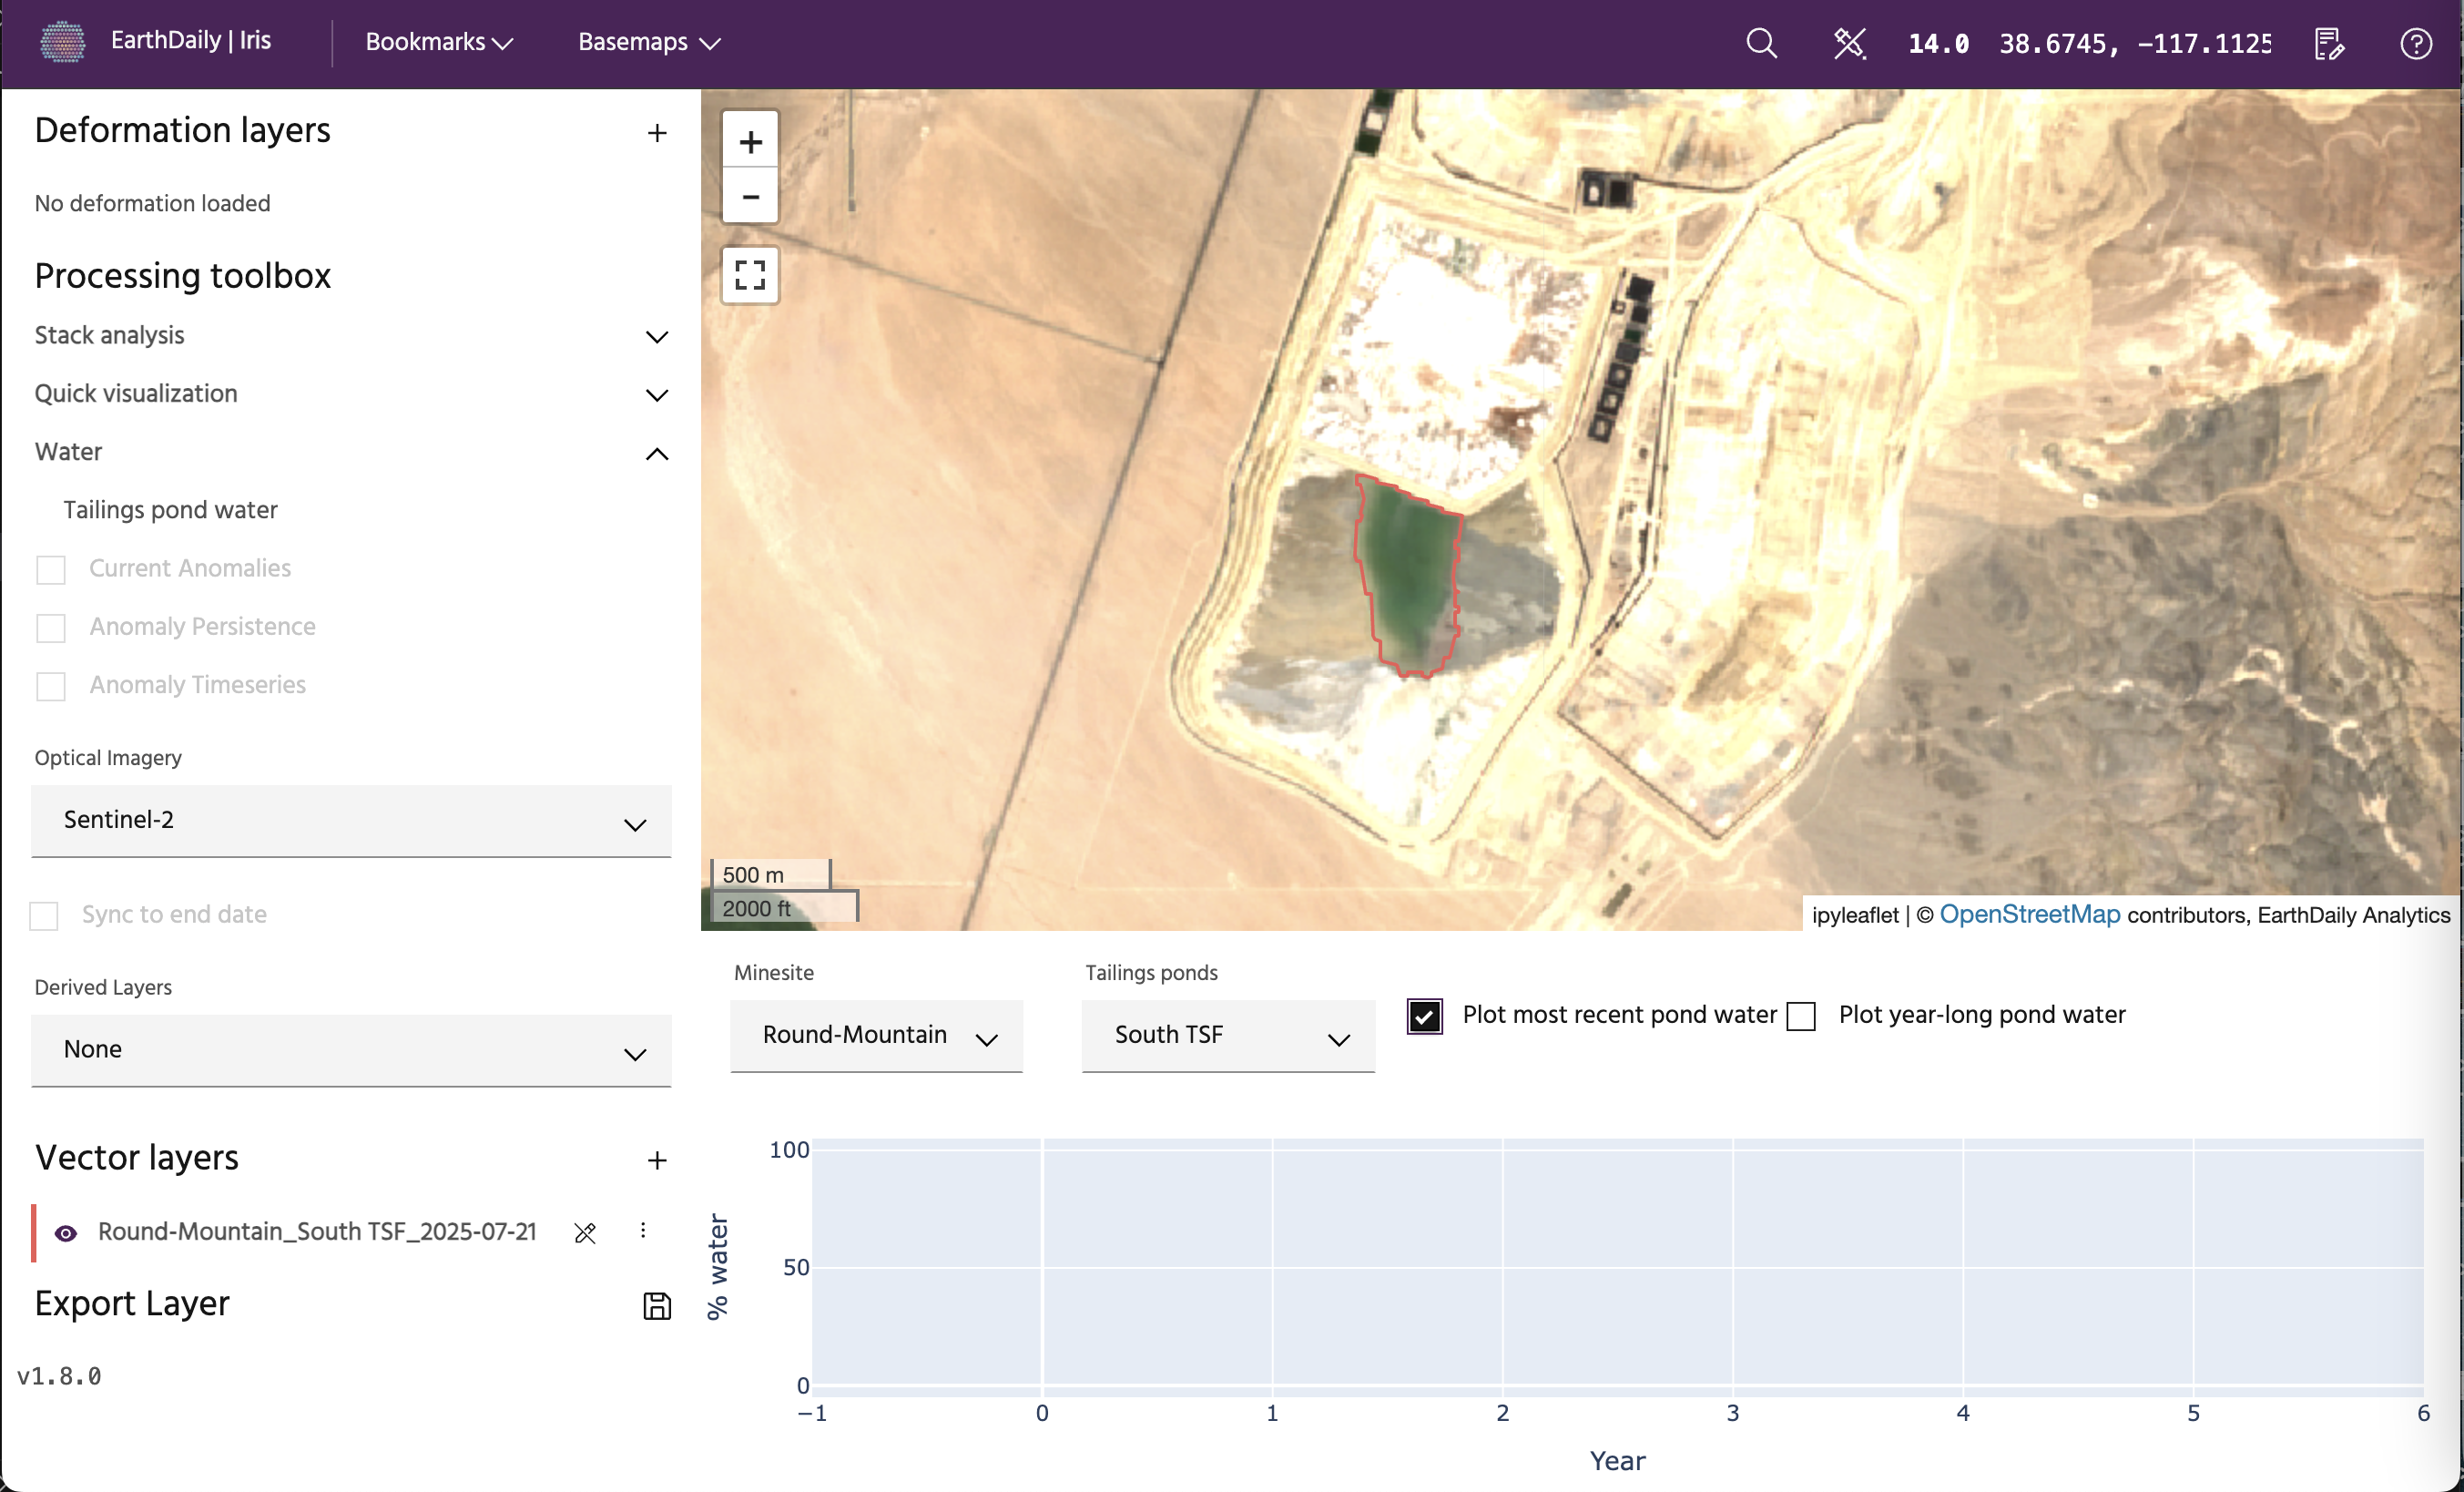
Task: Uncheck Plot most recent pond water
Action: pyautogui.click(x=1424, y=1016)
